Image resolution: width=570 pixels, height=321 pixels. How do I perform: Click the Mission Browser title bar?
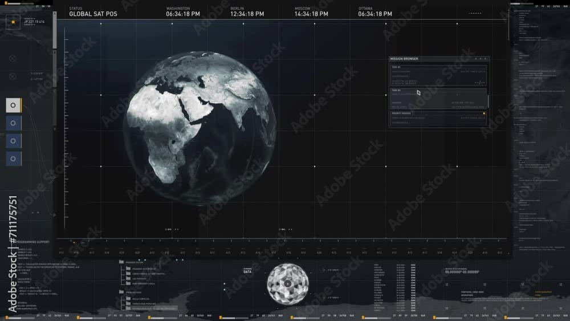439,59
